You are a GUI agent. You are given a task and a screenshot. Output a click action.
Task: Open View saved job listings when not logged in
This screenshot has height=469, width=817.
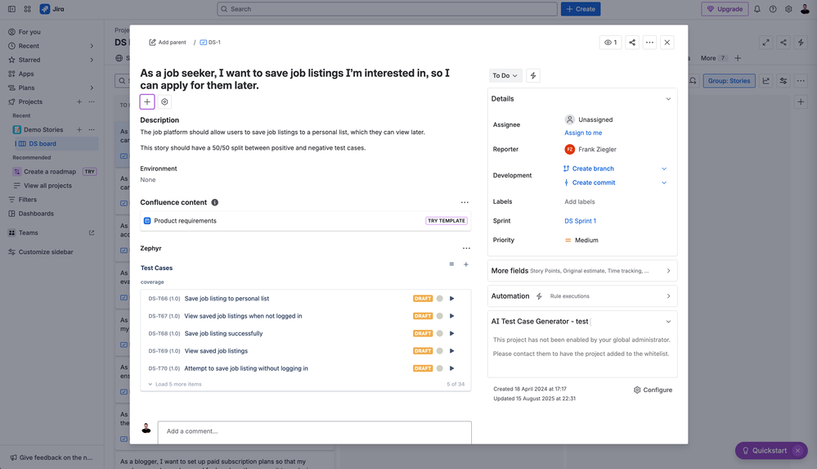(x=244, y=316)
